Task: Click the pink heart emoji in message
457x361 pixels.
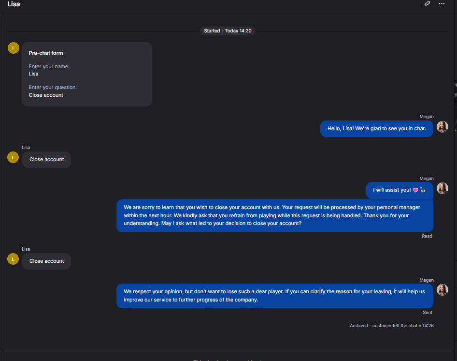Action: coord(415,190)
